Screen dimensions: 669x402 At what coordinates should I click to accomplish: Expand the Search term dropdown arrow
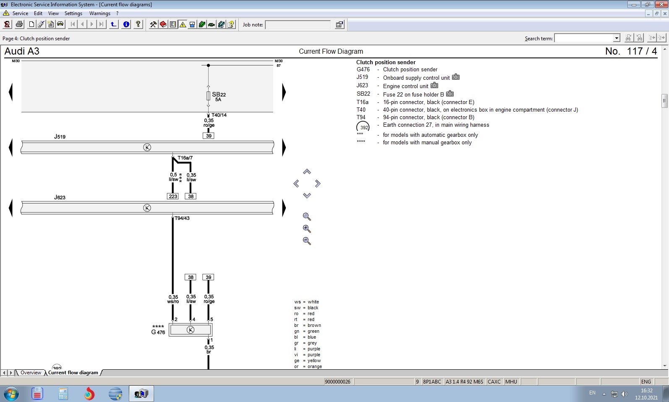[617, 38]
